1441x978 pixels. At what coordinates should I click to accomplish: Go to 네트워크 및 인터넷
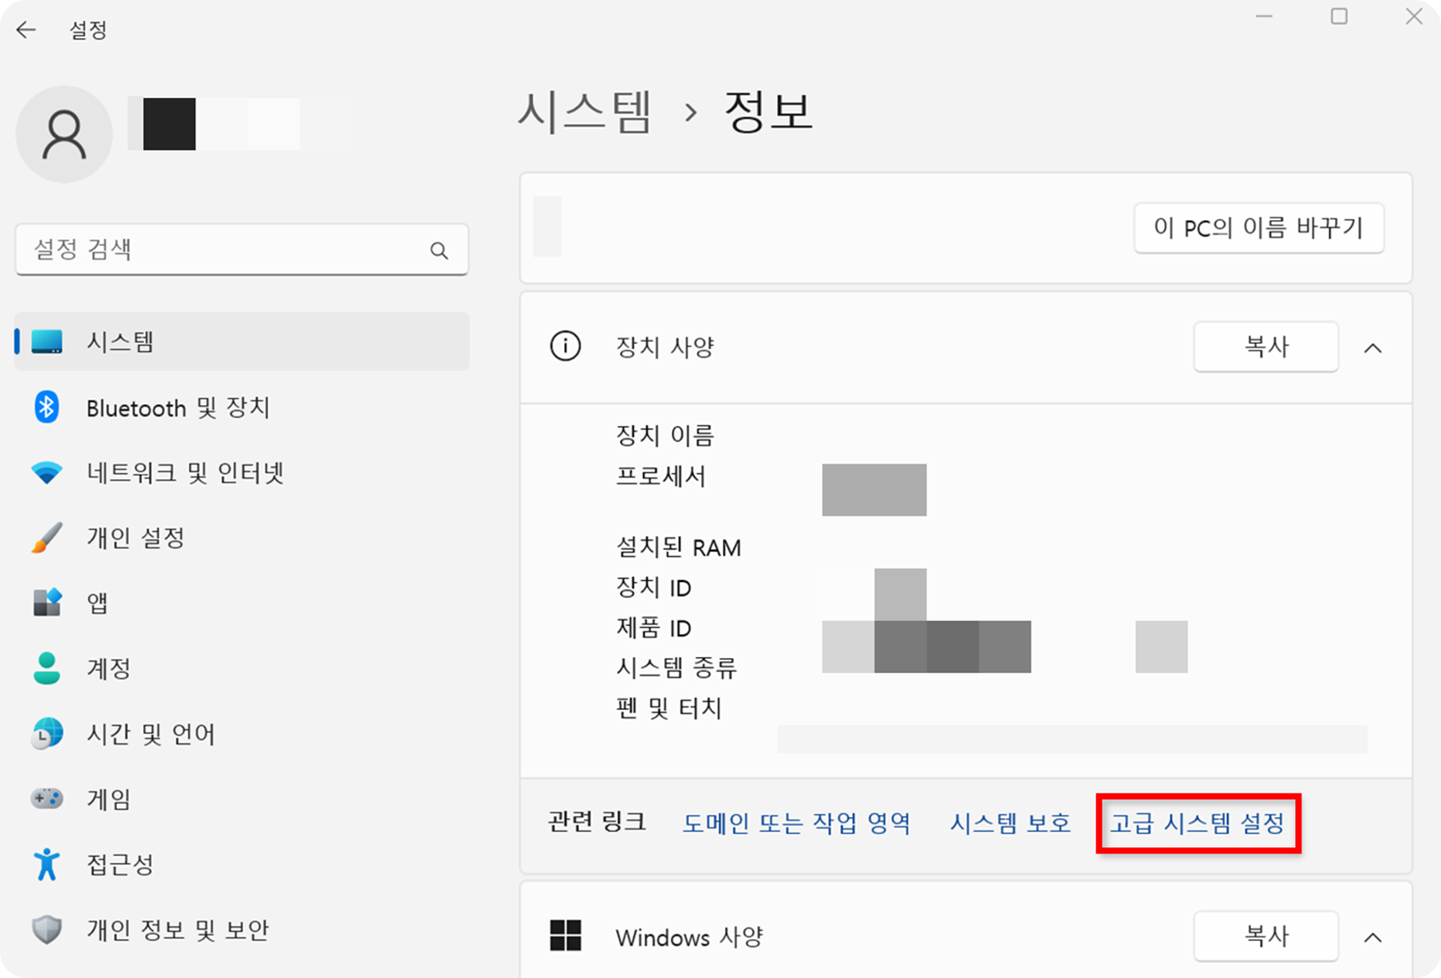[242, 473]
